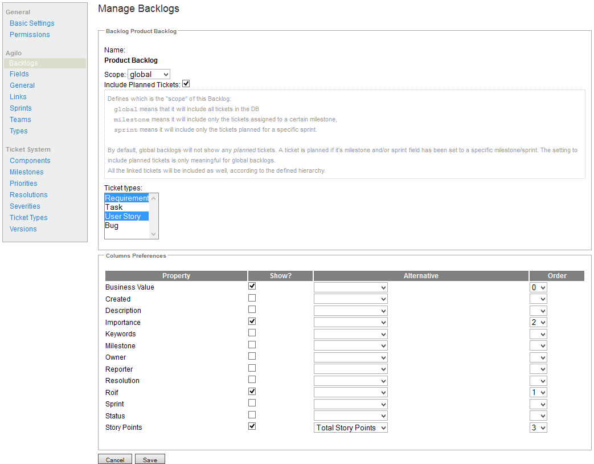Image resolution: width=594 pixels, height=464 pixels.
Task: Toggle the Include Planned Tickets checkbox
Action: [186, 84]
